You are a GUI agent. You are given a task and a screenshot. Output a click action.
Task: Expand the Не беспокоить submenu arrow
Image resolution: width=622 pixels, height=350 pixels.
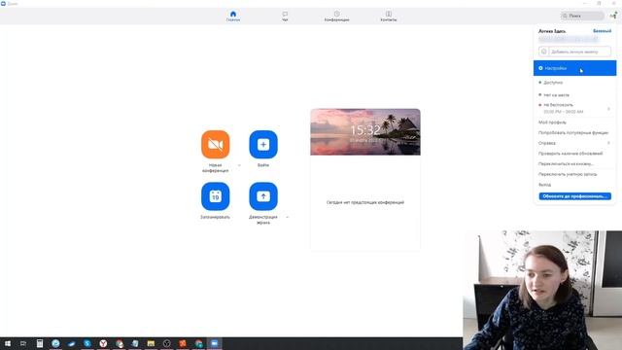(x=608, y=109)
